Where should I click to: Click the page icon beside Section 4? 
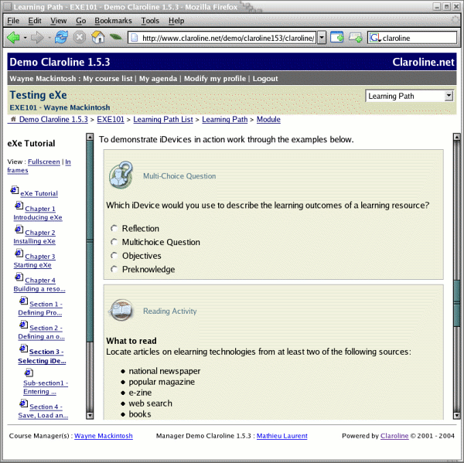tap(24, 403)
